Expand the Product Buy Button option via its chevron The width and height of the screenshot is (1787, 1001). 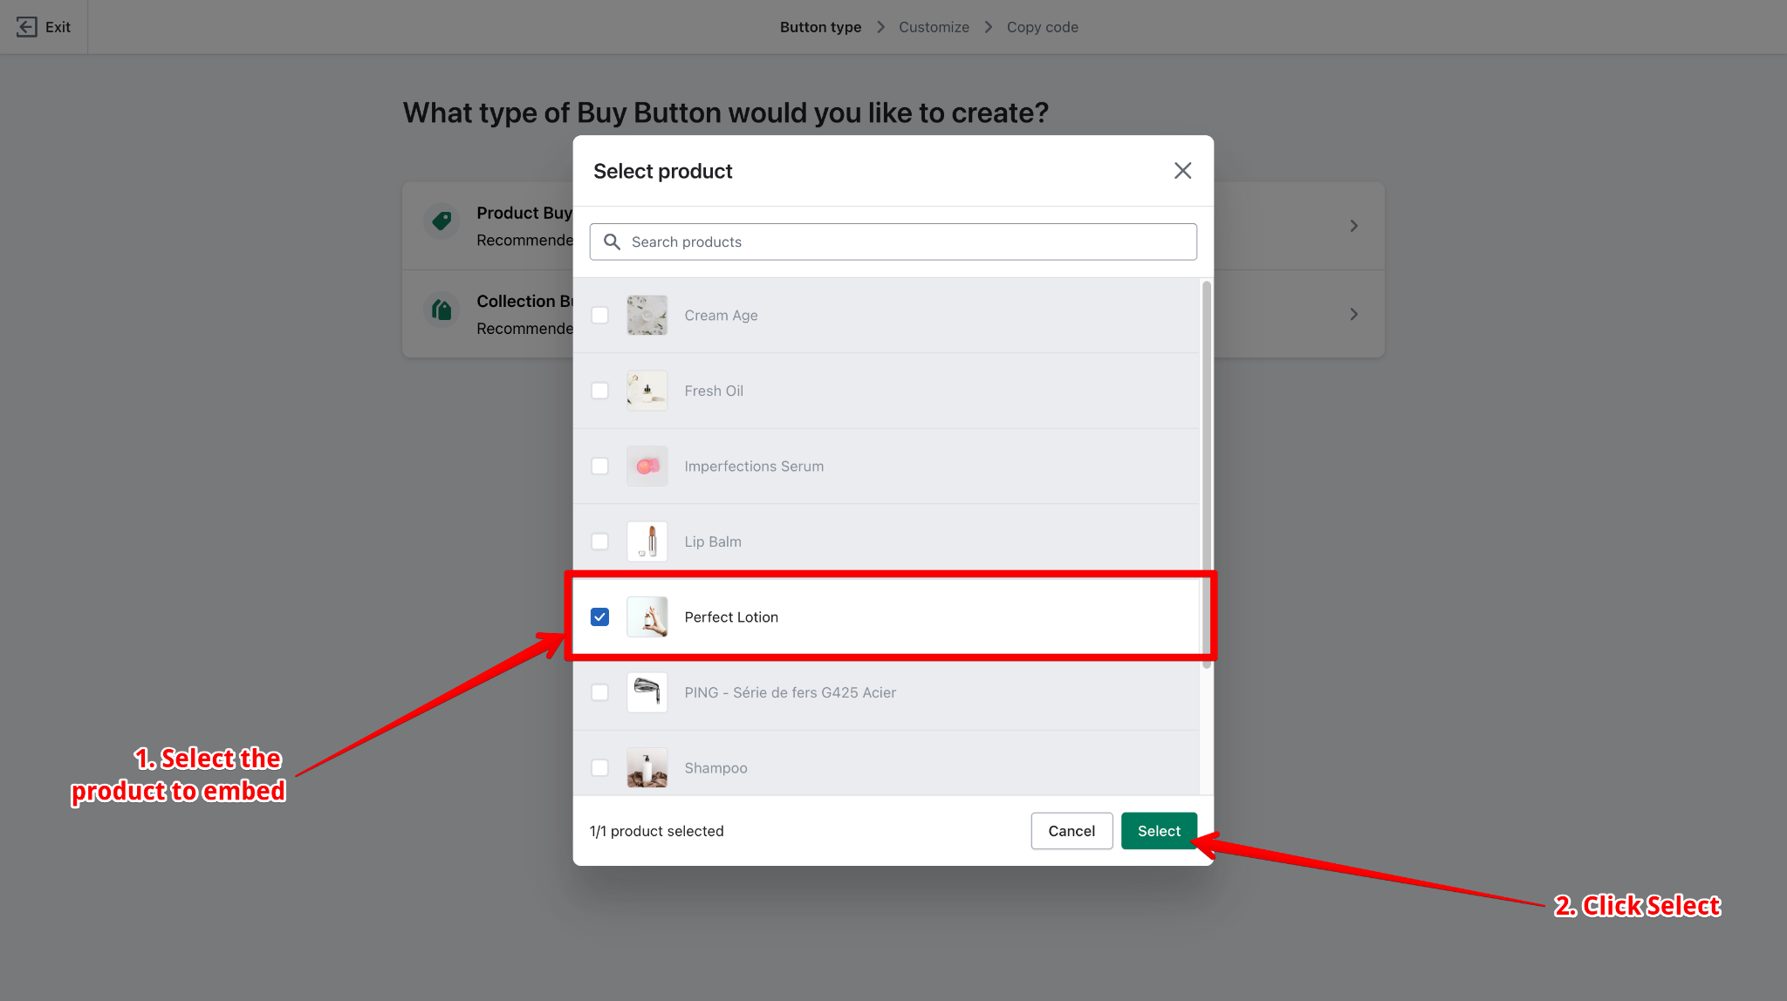[x=1353, y=225]
